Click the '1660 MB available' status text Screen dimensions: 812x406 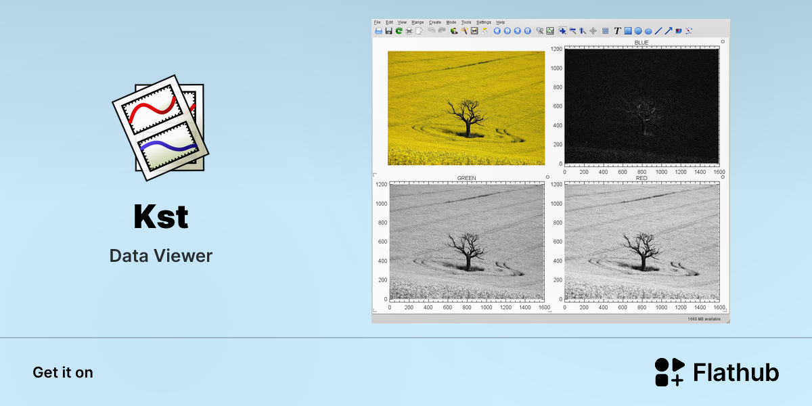coord(704,319)
